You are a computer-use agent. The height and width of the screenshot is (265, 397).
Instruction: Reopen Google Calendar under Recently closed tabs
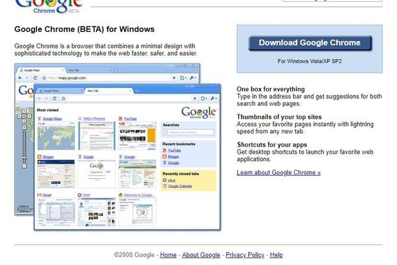click(180, 186)
